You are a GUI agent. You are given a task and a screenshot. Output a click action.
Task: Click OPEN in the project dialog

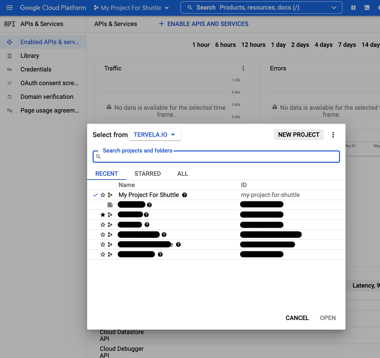328,318
